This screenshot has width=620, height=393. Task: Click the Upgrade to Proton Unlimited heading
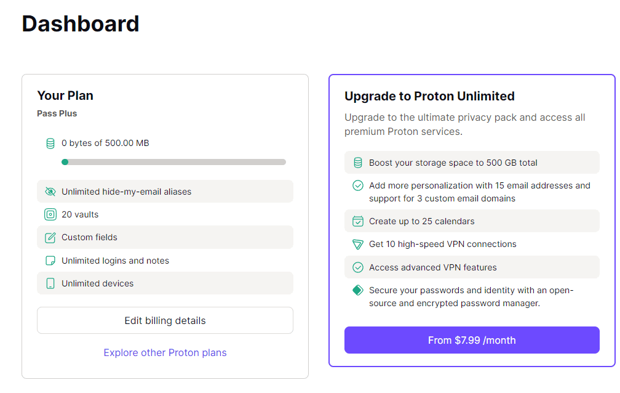click(429, 96)
